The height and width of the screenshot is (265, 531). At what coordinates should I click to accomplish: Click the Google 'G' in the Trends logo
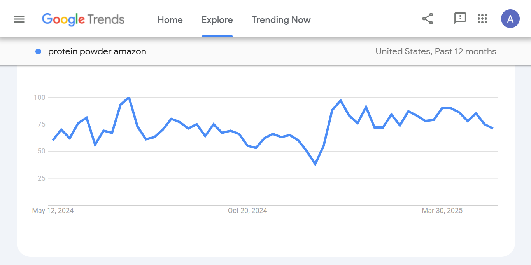point(47,19)
